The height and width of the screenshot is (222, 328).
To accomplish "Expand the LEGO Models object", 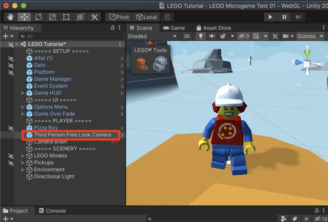I will (23, 156).
